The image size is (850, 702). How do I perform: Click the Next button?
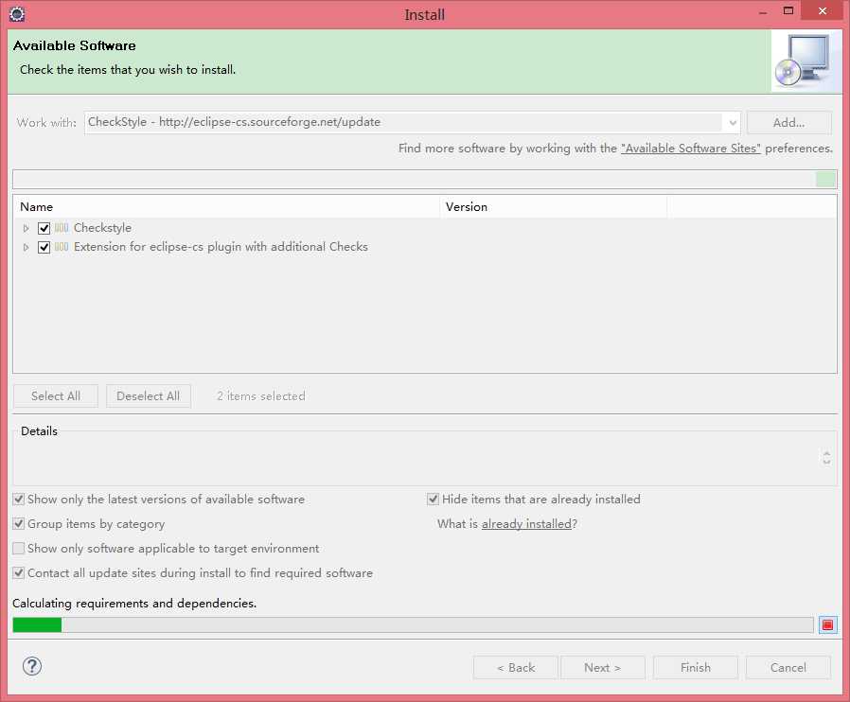pyautogui.click(x=602, y=667)
